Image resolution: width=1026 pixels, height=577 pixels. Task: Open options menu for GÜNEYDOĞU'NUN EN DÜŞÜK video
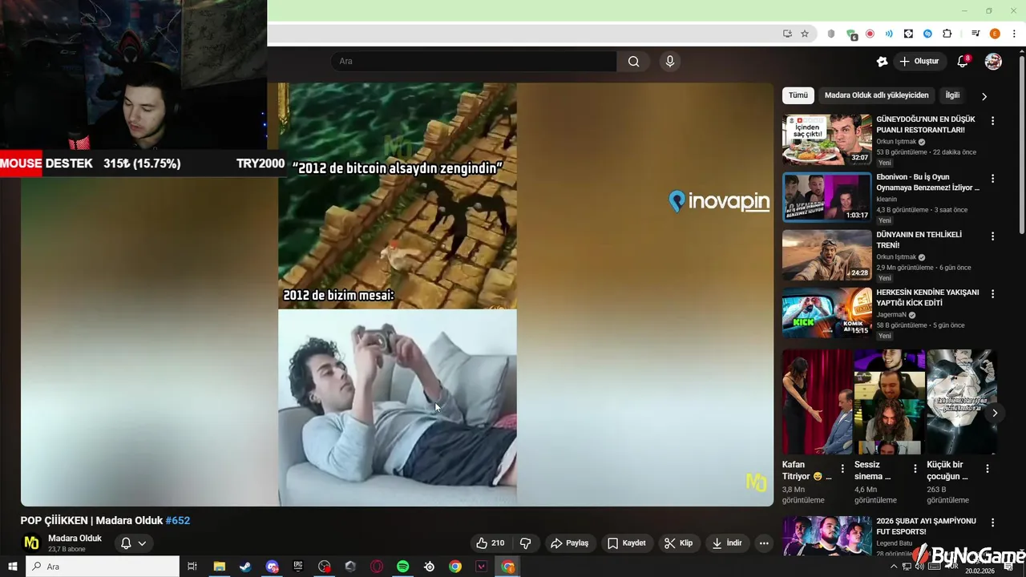(992, 121)
